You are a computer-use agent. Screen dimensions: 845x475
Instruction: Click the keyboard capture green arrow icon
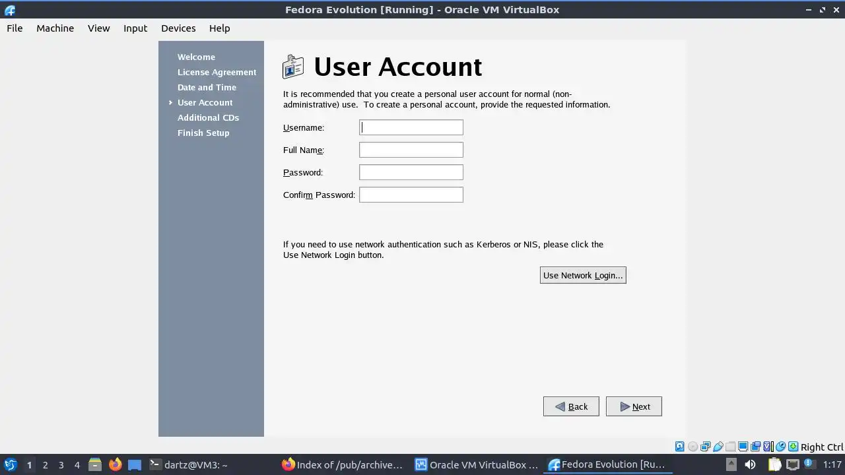pyautogui.click(x=794, y=447)
